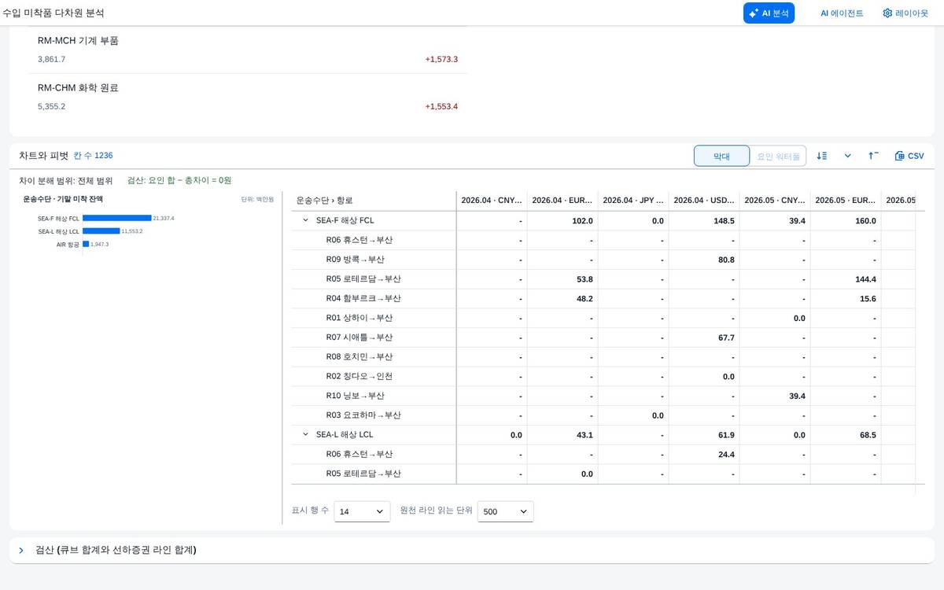Click the +1,573.3 variance value
Screen dimensions: 944x590
tap(441, 59)
